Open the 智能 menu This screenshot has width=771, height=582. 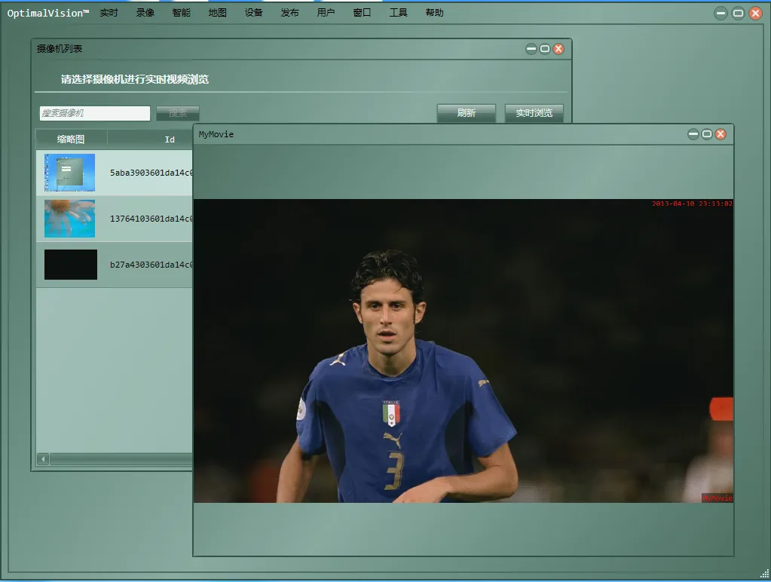[x=181, y=13]
